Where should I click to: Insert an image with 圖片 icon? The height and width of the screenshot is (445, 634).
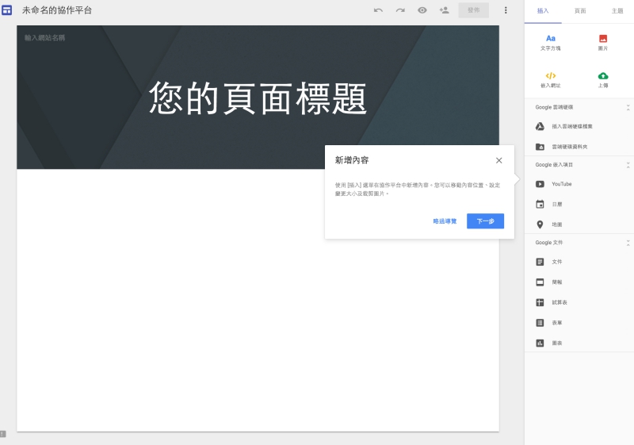pos(603,42)
